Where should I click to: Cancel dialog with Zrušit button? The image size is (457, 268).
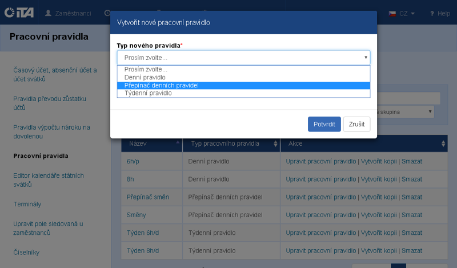tap(356, 124)
